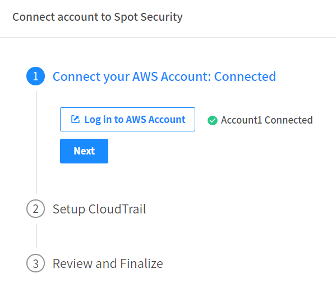Jump to the Setup CloudTrail step
Screen dimensions: 336x305
pyautogui.click(x=99, y=209)
